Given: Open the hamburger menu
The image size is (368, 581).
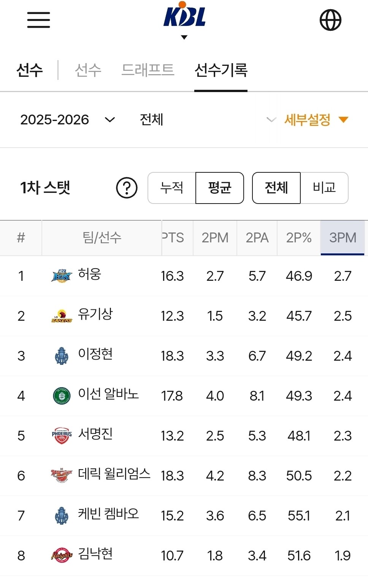Looking at the screenshot, I should coord(38,20).
